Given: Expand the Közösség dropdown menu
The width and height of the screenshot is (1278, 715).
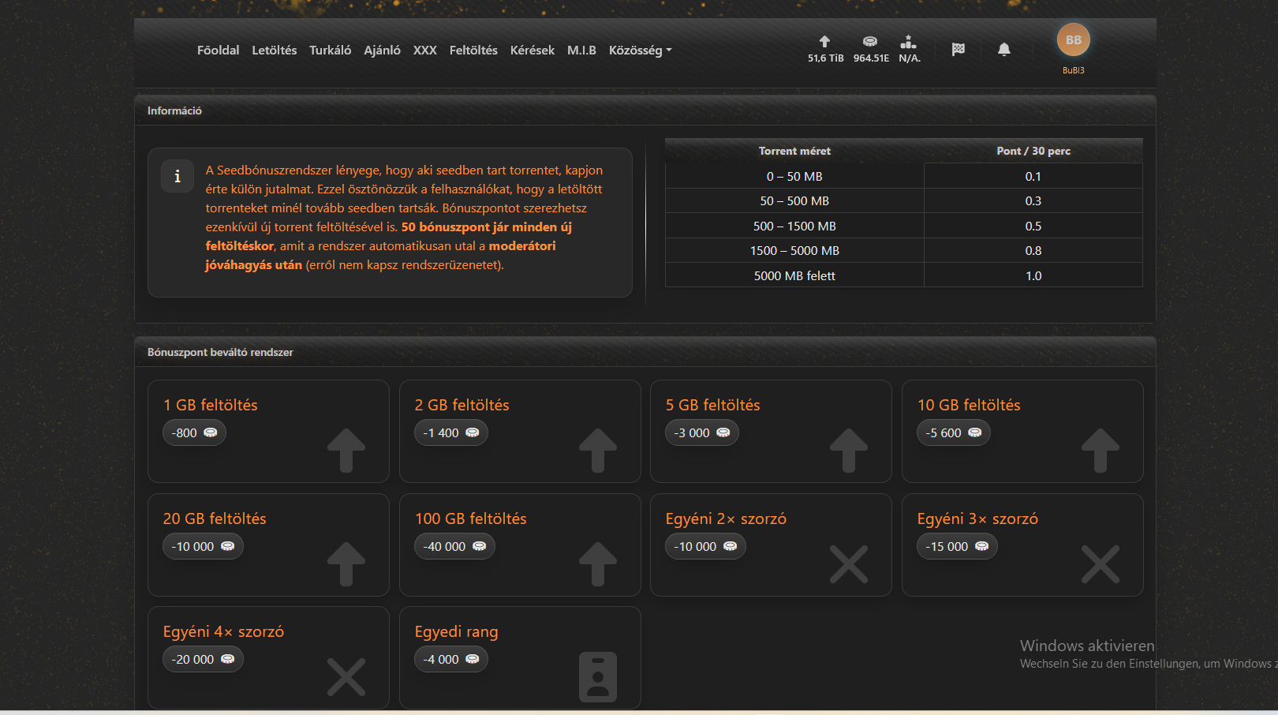Looking at the screenshot, I should click(x=640, y=51).
